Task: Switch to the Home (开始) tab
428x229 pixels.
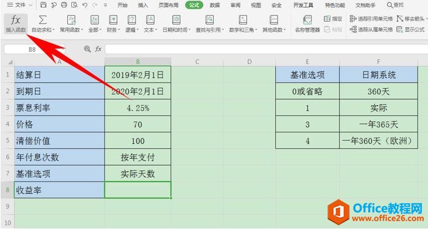Action: point(123,5)
